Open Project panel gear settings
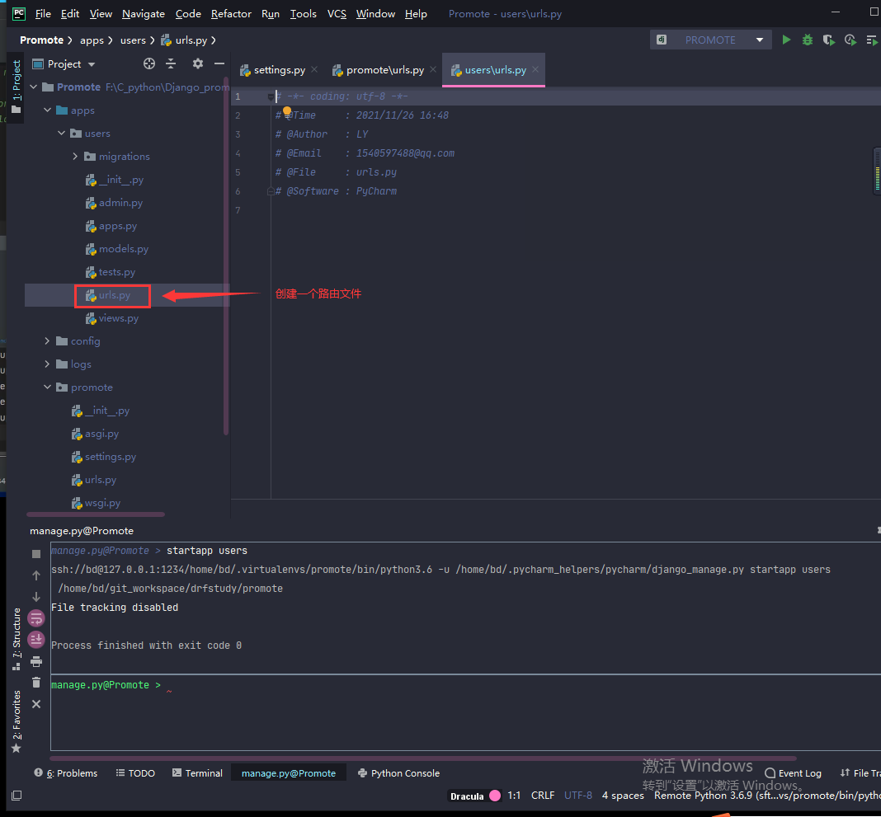Viewport: 881px width, 817px height. [x=198, y=64]
